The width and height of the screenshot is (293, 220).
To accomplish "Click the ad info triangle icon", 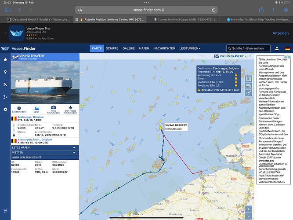I will 286,57.
